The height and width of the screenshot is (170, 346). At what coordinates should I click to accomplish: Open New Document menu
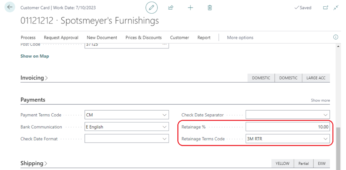102,37
